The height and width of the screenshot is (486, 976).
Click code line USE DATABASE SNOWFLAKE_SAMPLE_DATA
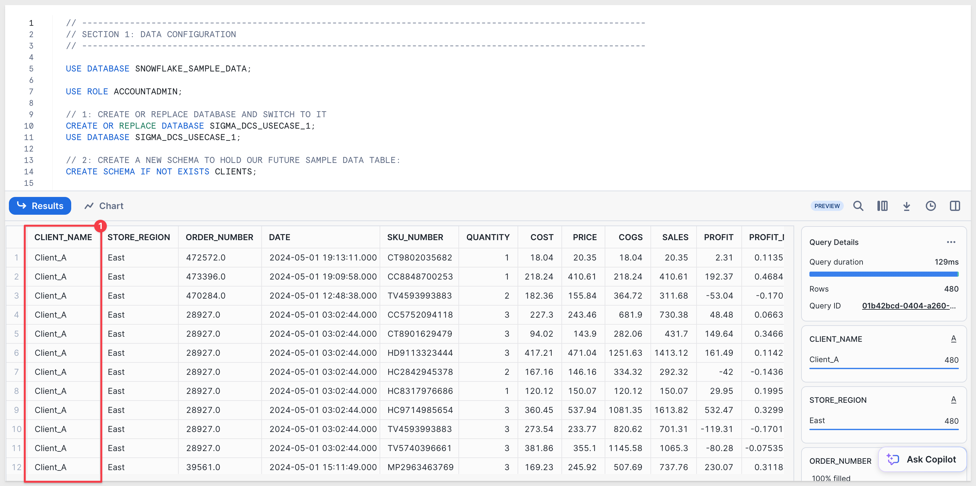click(x=158, y=69)
